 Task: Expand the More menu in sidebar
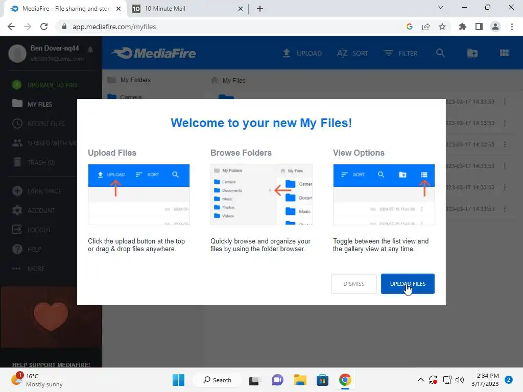click(29, 268)
